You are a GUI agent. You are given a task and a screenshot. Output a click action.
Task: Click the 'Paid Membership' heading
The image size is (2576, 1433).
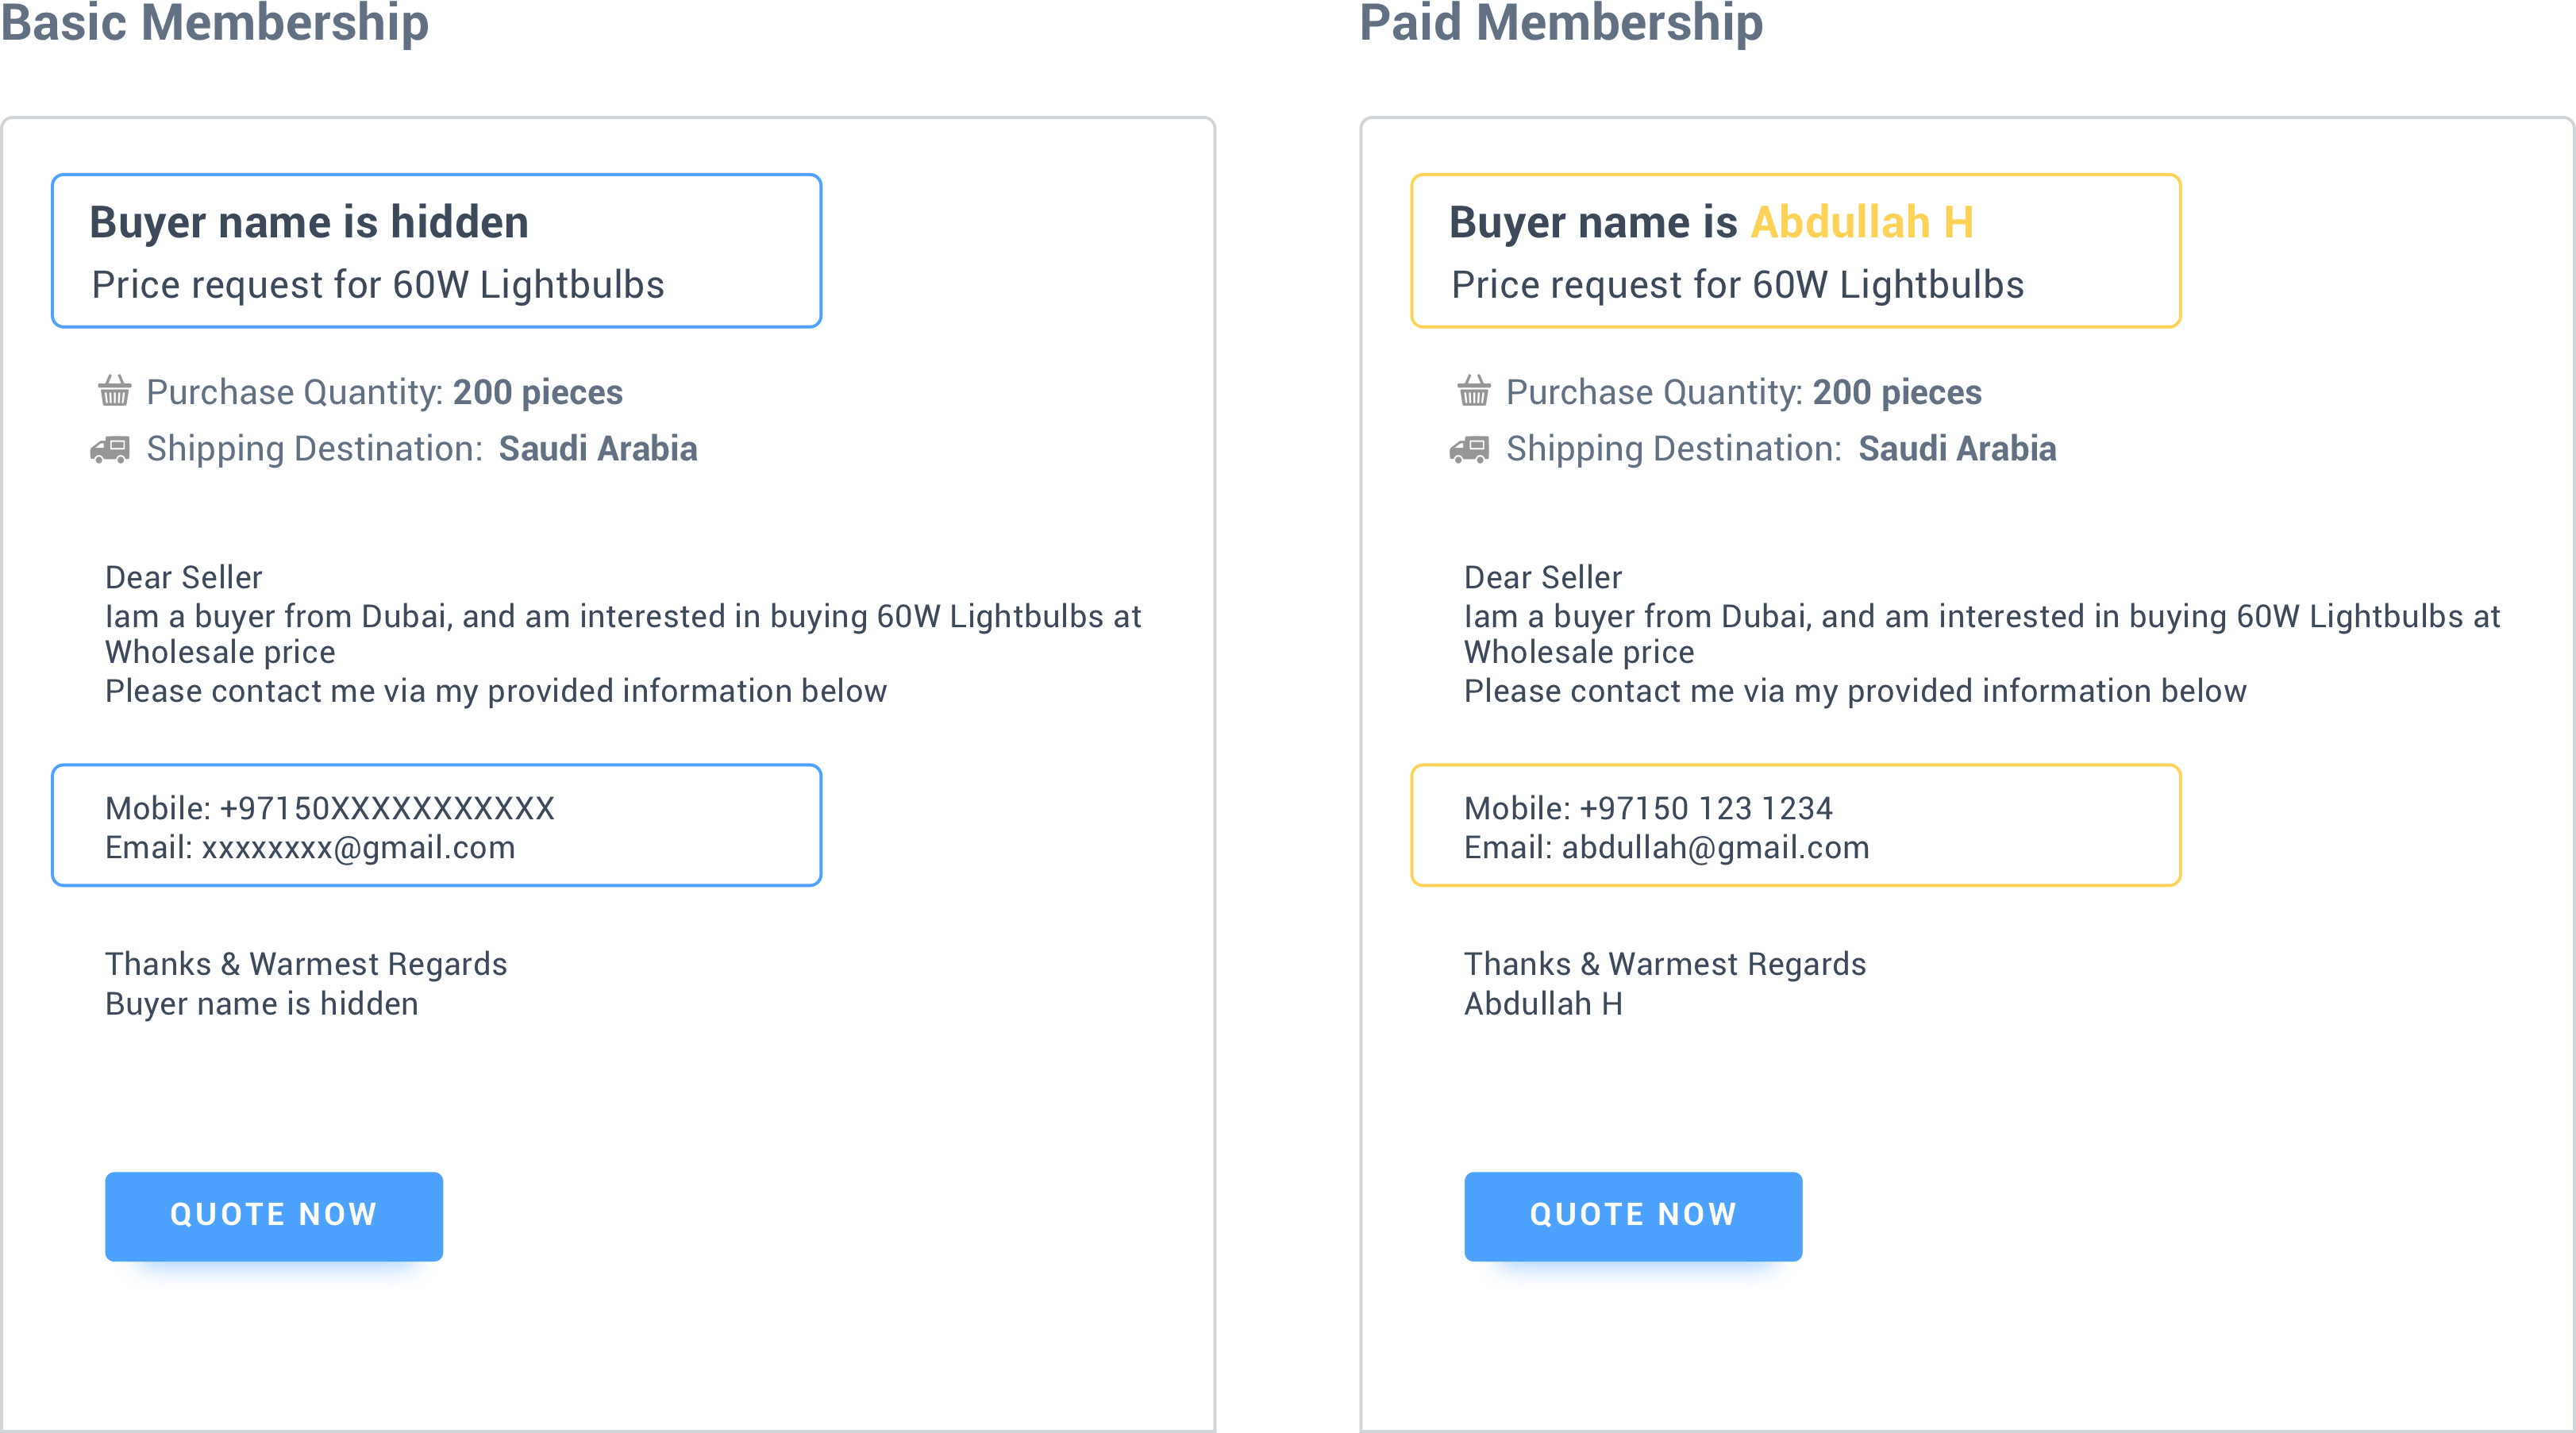pos(1561,22)
